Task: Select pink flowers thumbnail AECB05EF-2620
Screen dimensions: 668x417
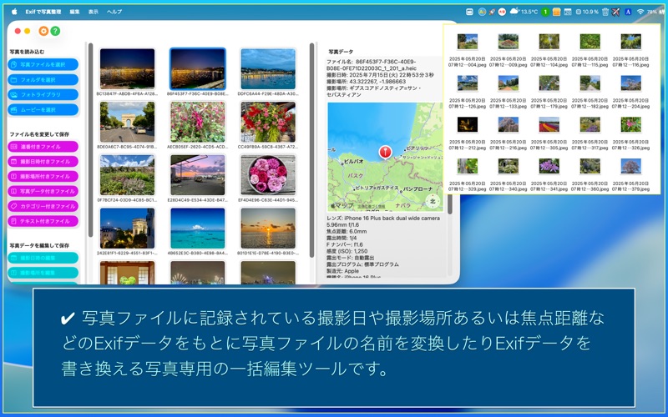Action: click(x=198, y=122)
